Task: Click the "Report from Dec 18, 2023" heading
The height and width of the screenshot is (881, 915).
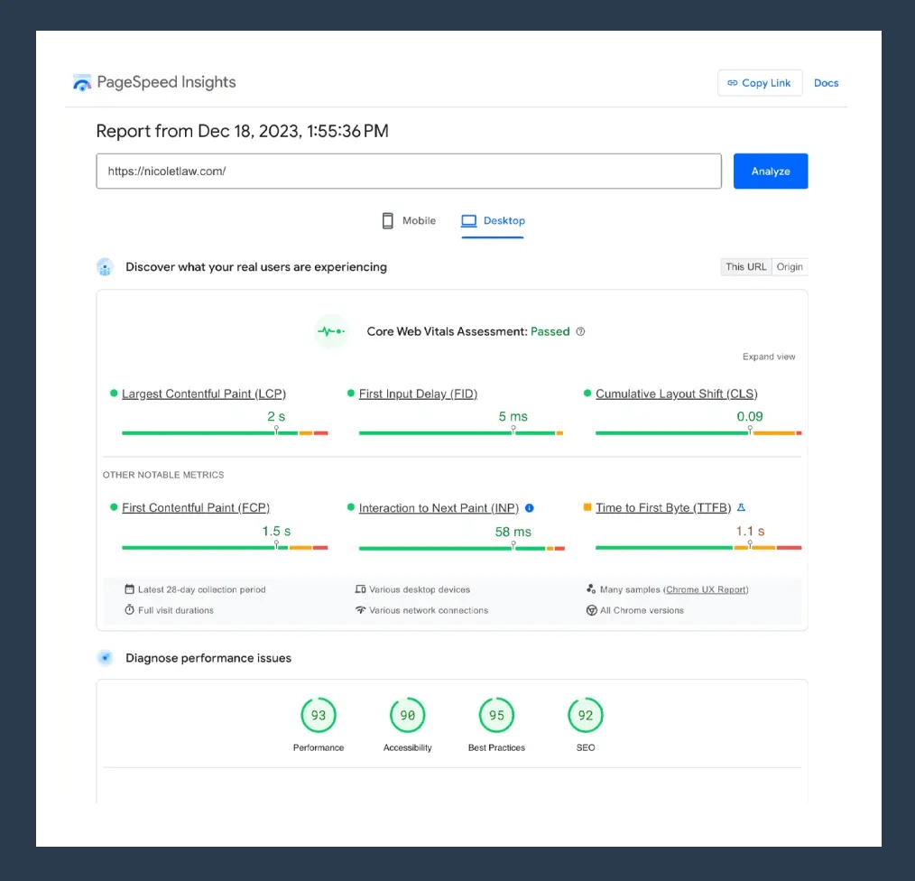Action: (242, 131)
